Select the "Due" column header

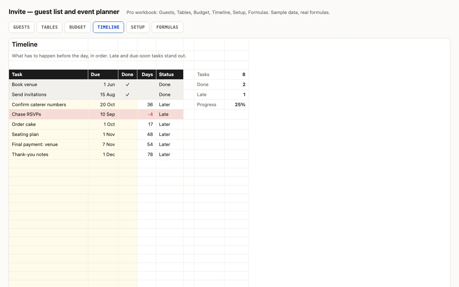coord(103,75)
